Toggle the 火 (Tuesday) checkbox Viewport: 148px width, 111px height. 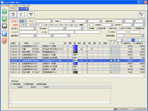point(55,25)
